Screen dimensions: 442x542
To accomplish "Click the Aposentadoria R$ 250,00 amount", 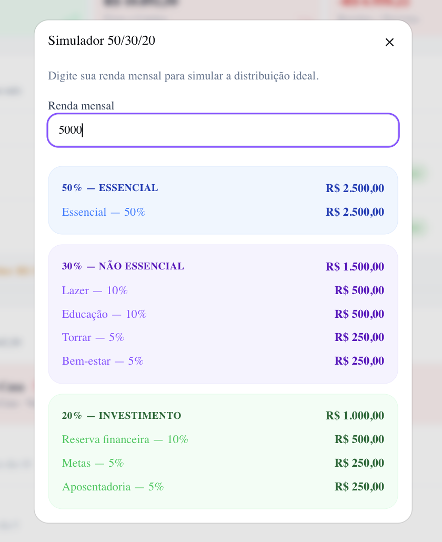I will tap(359, 487).
